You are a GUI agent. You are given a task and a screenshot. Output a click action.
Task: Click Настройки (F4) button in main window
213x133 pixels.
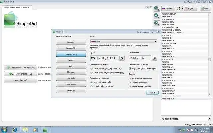click(21, 80)
